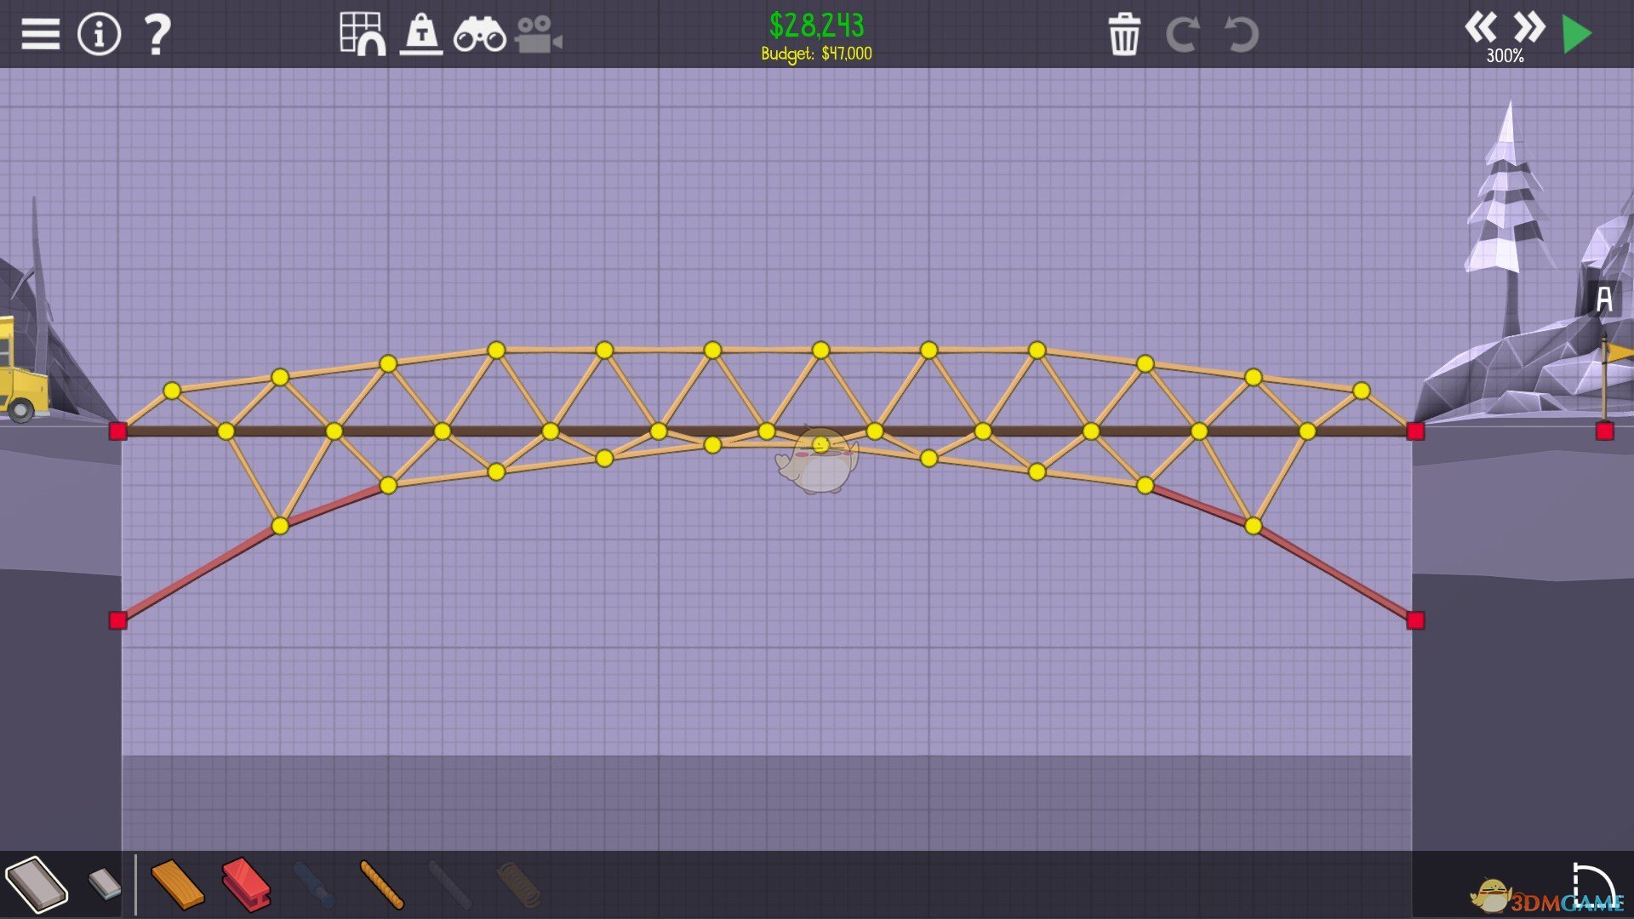This screenshot has width=1634, height=919.
Task: Click the undo arrow button
Action: tap(1241, 35)
